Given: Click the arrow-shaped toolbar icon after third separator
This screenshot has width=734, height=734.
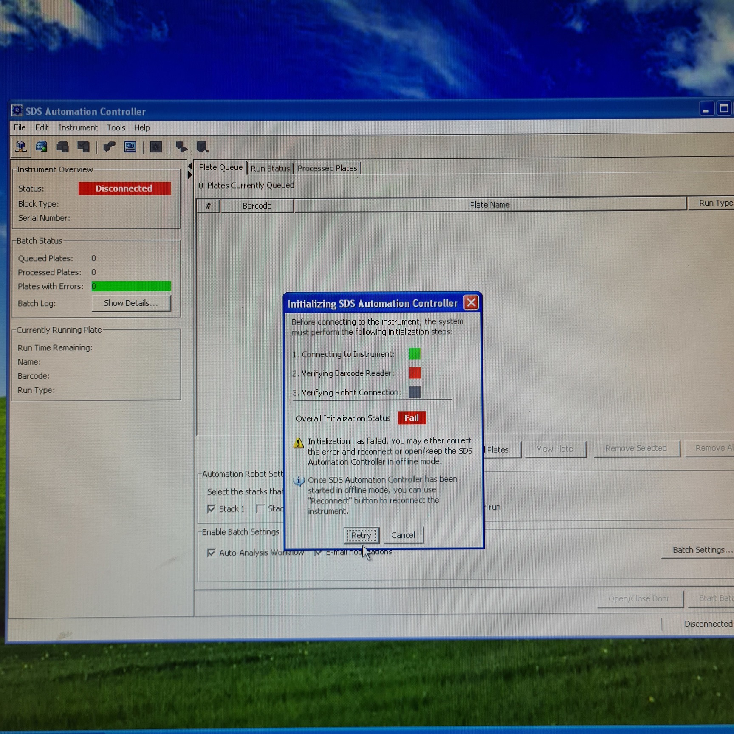Looking at the screenshot, I should click(x=181, y=147).
